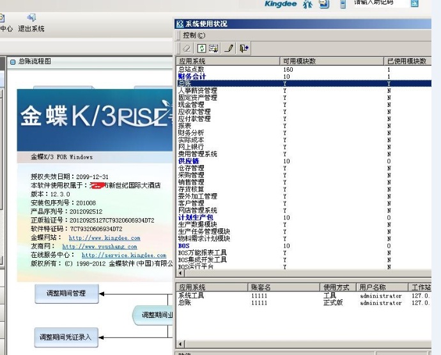Screen dimensions: 441x355
Task: Click the Kingdee mobile phone icon
Action: point(343,4)
